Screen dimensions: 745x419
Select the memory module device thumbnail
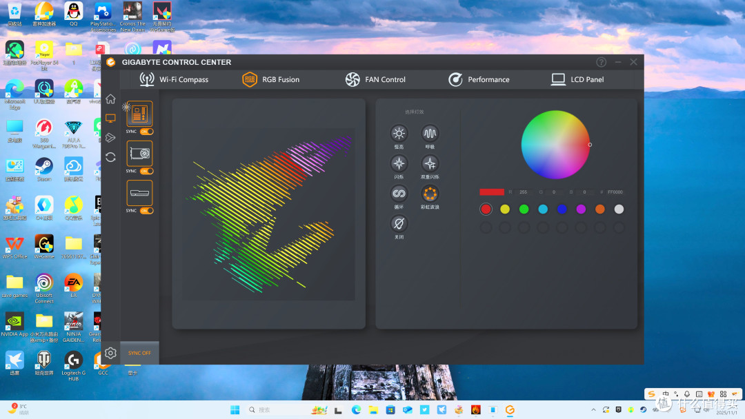(x=139, y=193)
